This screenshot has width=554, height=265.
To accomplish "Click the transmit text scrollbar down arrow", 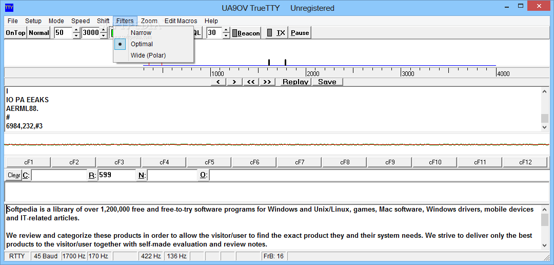I will click(544, 245).
